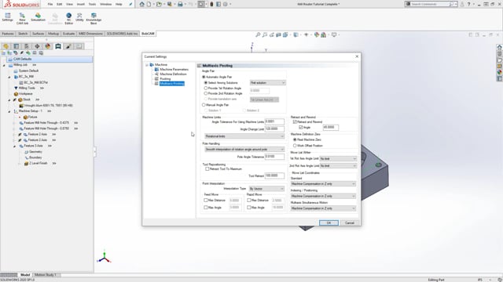The height and width of the screenshot is (282, 503).
Task: Open the BobCAM tree manager tab
Action: pyautogui.click(x=58, y=46)
